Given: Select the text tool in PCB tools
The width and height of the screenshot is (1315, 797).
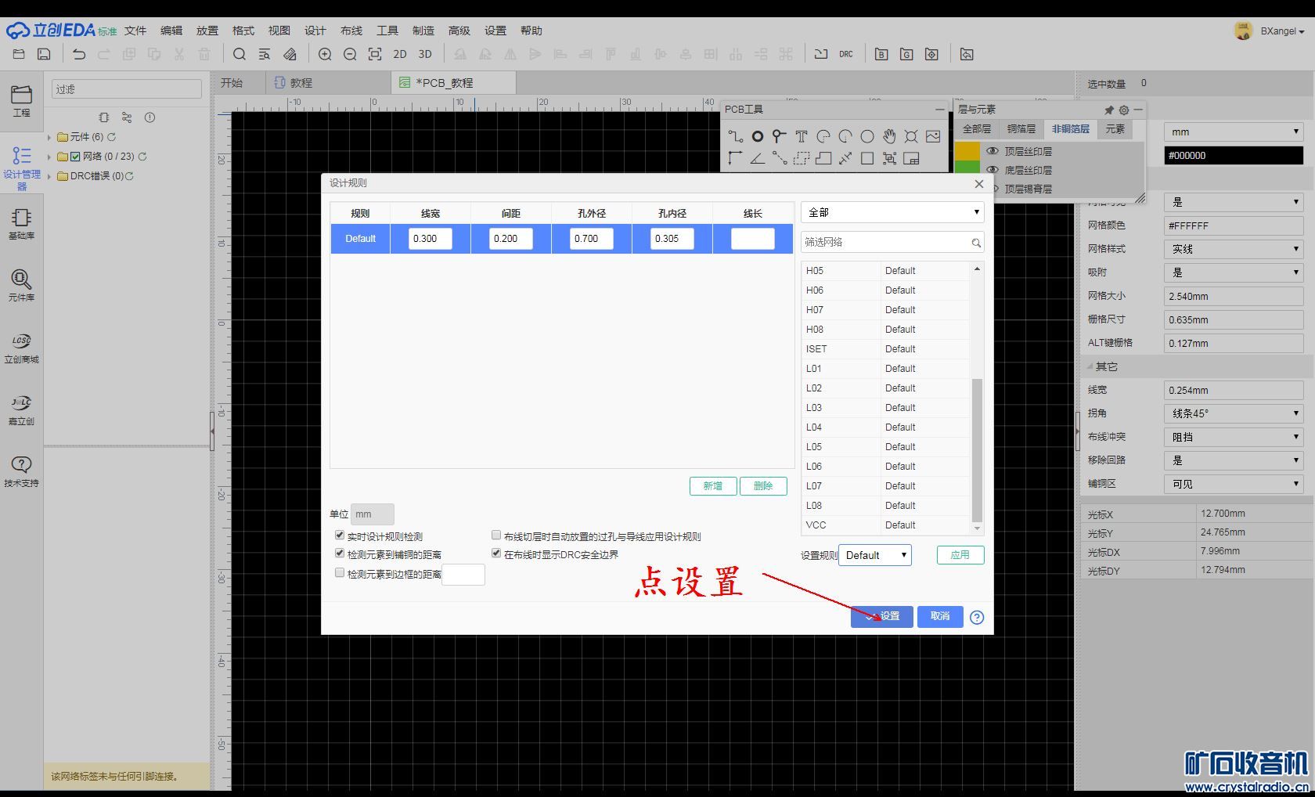Looking at the screenshot, I should 802,136.
